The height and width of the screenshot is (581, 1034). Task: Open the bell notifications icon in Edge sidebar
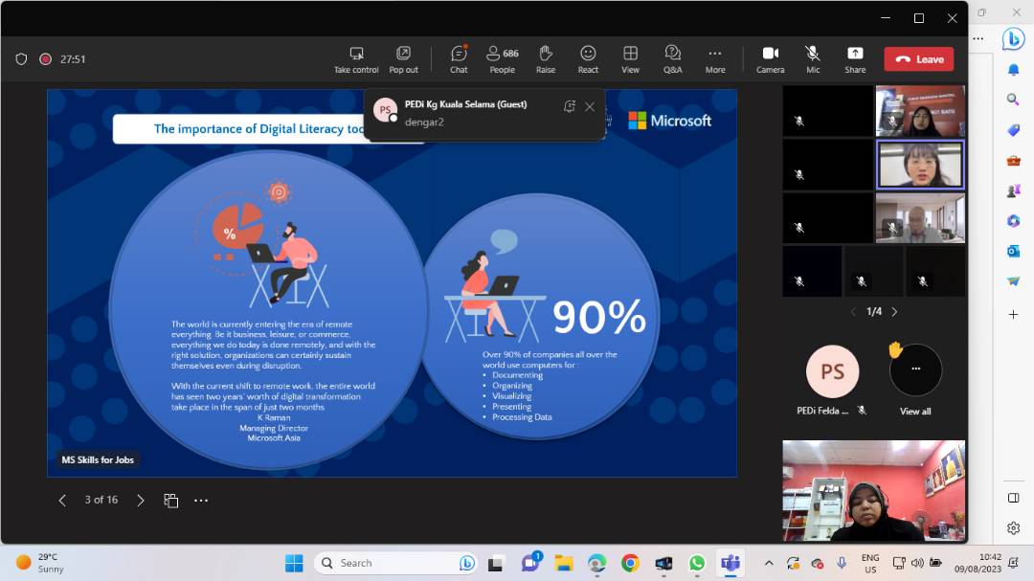[x=1014, y=70]
